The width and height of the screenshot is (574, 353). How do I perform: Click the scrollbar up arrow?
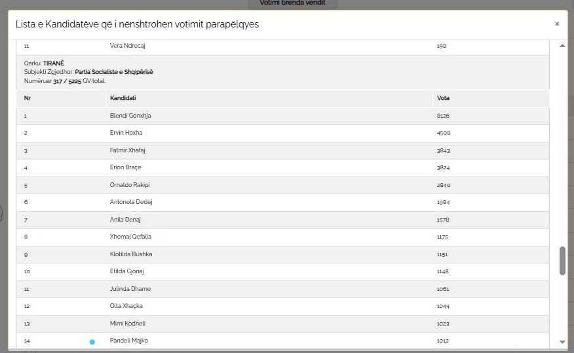[563, 46]
